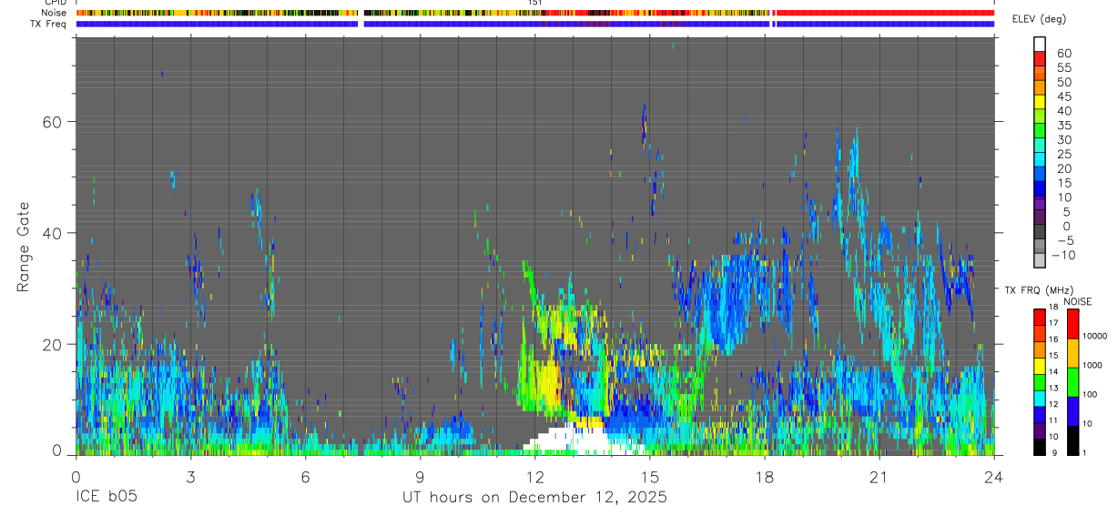Click the "100" label on the NOISE scale
1118x516 pixels.
(1089, 394)
